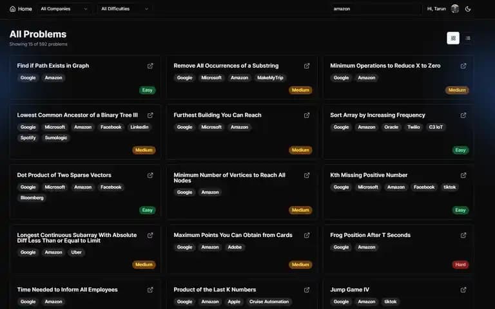Open external link for Maximum Points You Can Obtain from Cards
495x309 pixels.
pos(307,236)
